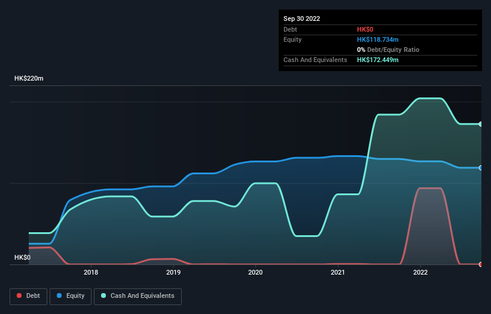This screenshot has height=314, width=491.
Task: Click the 2019 x-axis label
Action: click(x=173, y=272)
